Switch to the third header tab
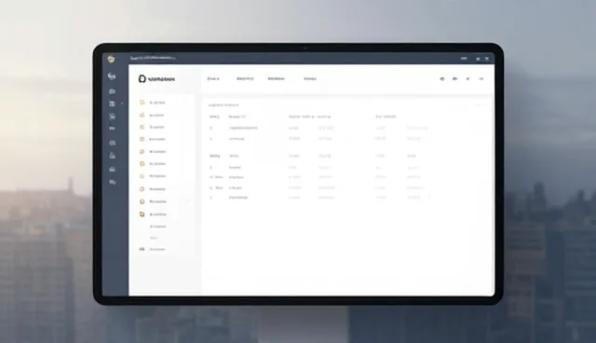Viewport: 596px width, 343px height. pos(276,78)
